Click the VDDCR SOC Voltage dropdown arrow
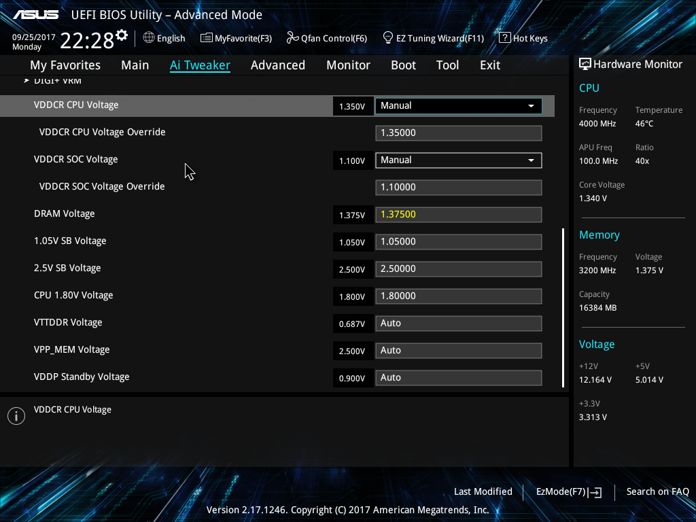This screenshot has height=522, width=696. click(x=531, y=160)
